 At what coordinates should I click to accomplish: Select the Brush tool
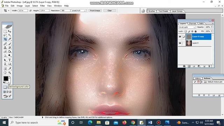click(9, 44)
